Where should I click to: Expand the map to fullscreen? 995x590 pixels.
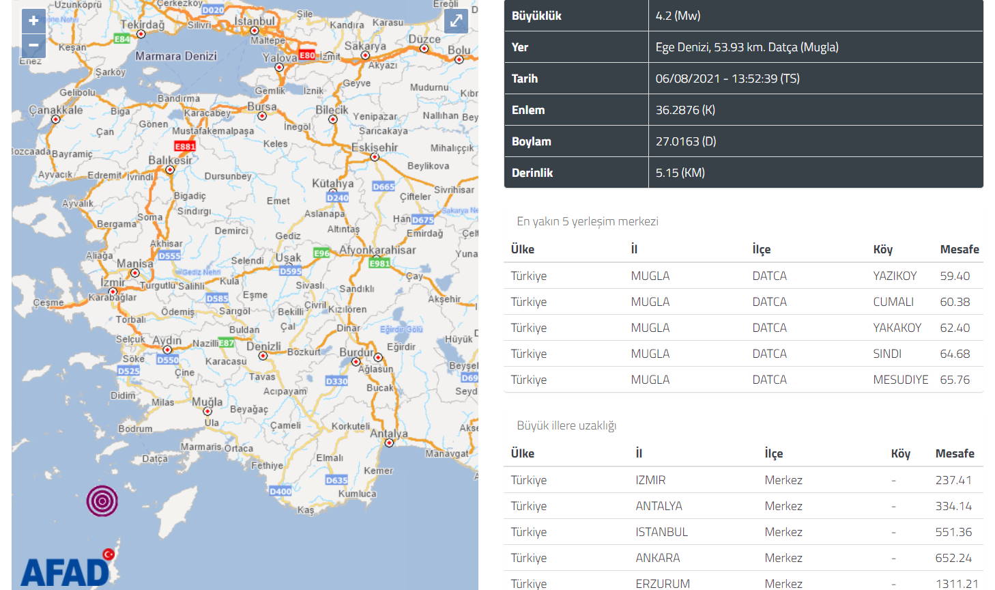tap(456, 21)
